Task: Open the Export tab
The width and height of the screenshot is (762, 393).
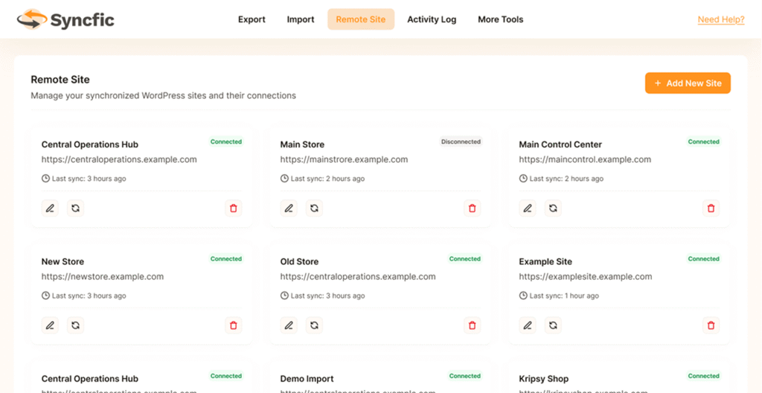Action: pos(252,19)
